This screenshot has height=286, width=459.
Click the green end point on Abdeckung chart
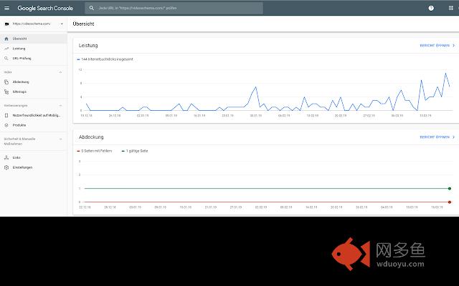(450, 189)
